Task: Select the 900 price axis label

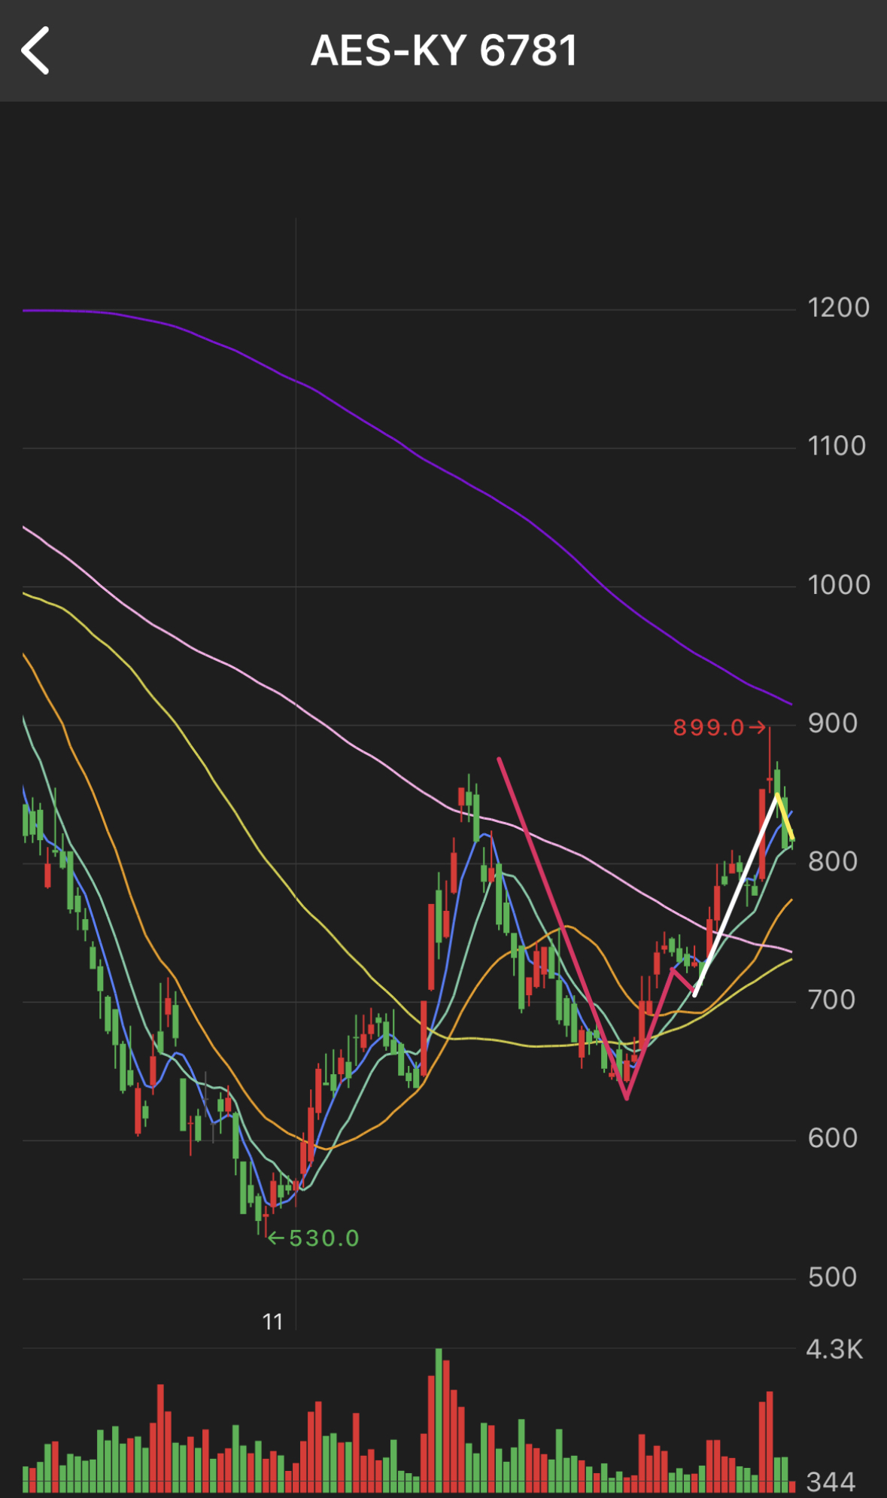Action: 832,723
